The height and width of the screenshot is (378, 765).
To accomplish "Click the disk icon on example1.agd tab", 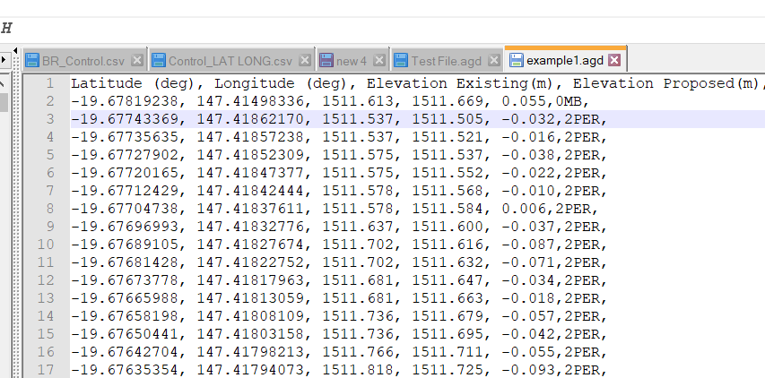I will tap(517, 60).
